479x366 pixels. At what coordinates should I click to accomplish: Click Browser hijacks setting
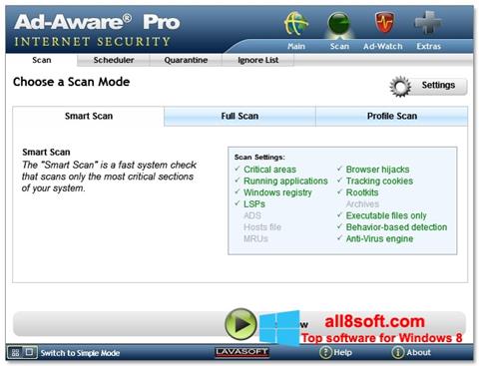click(x=377, y=170)
